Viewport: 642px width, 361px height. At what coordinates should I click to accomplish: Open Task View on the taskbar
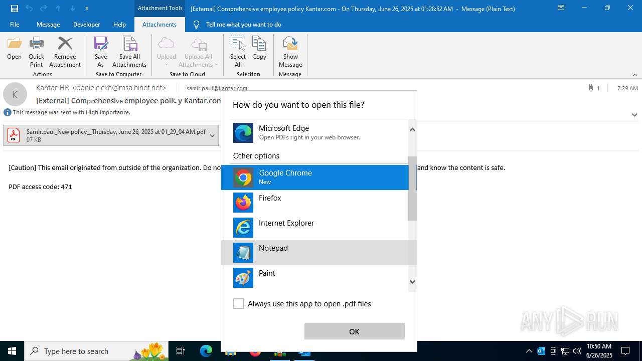[x=181, y=351]
